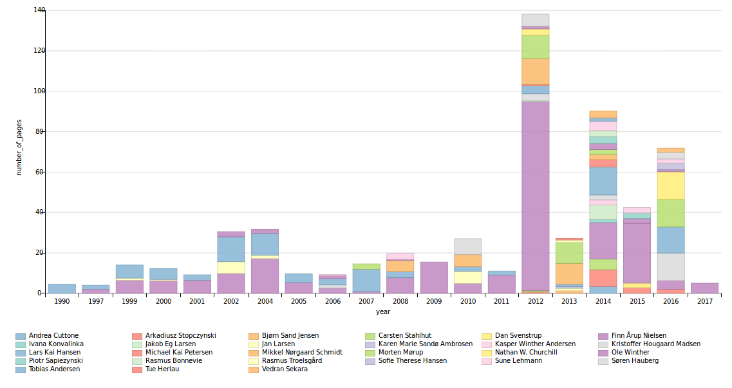Select the Jakob Eg Larsen legend swatch
The image size is (732, 388).
[136, 345]
